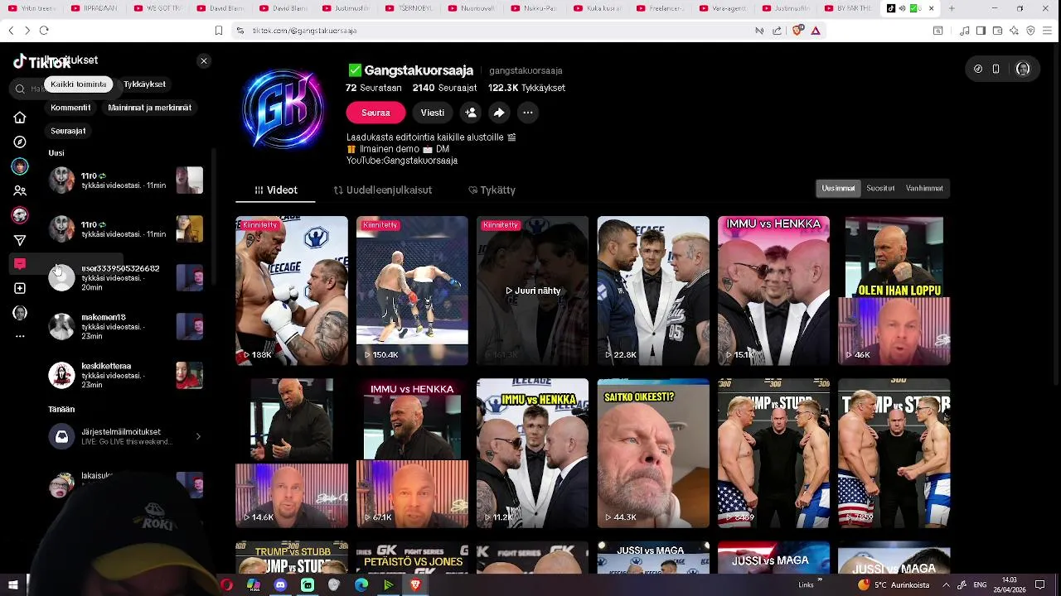Click the follow-suggestion person icon next to Viesti
The image size is (1061, 596).
(x=471, y=113)
